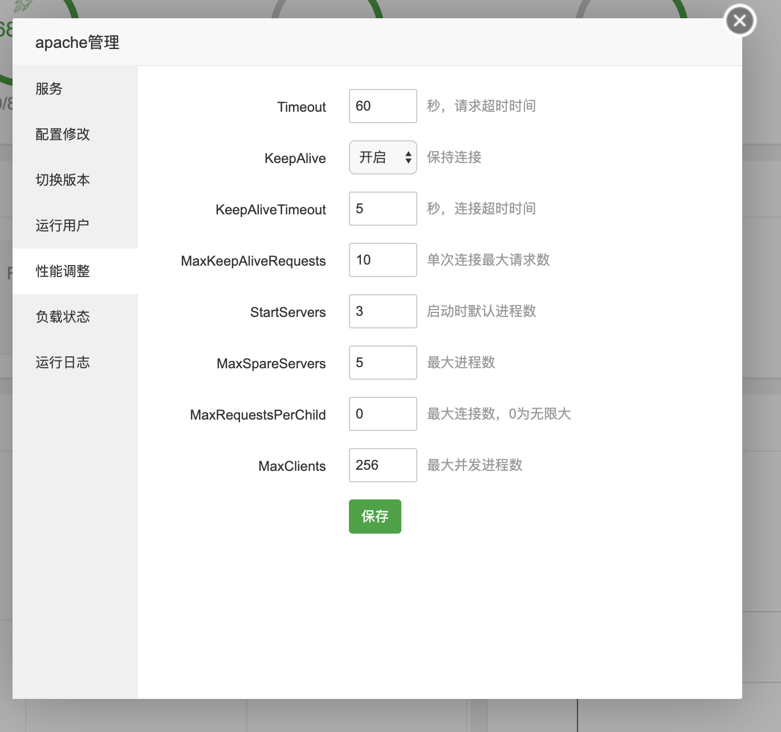Click the MaxKeepAliveRequests input field
This screenshot has height=732, width=781.
383,260
